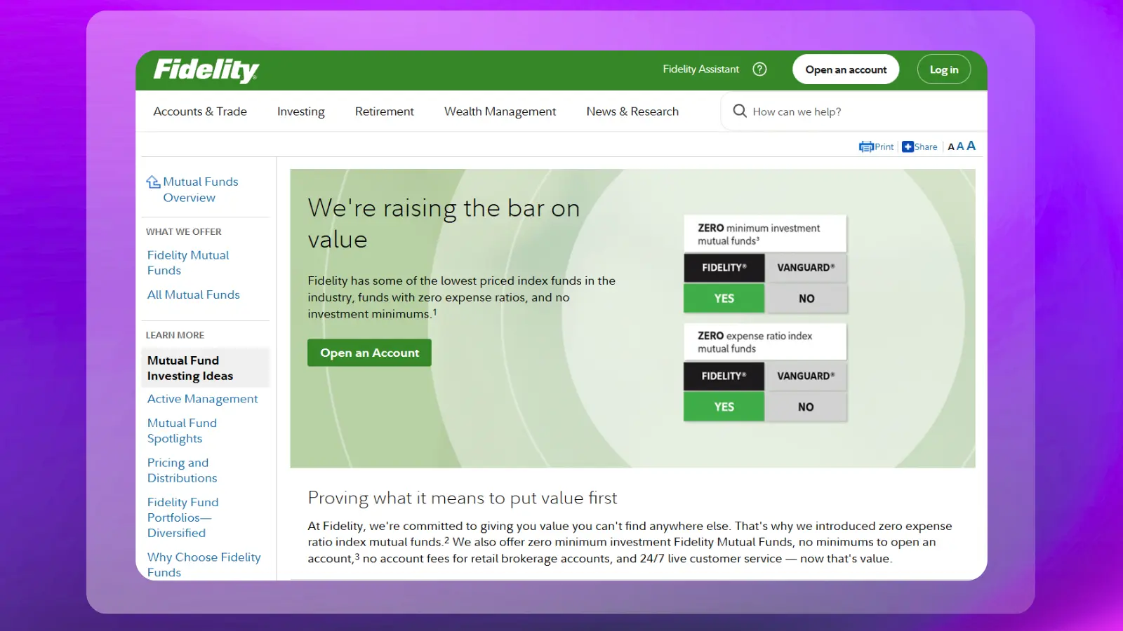Open Active Management link
Image resolution: width=1123 pixels, height=631 pixels.
tap(203, 399)
